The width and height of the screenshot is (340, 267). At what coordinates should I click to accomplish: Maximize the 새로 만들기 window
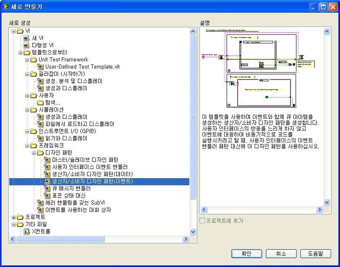(x=323, y=7)
